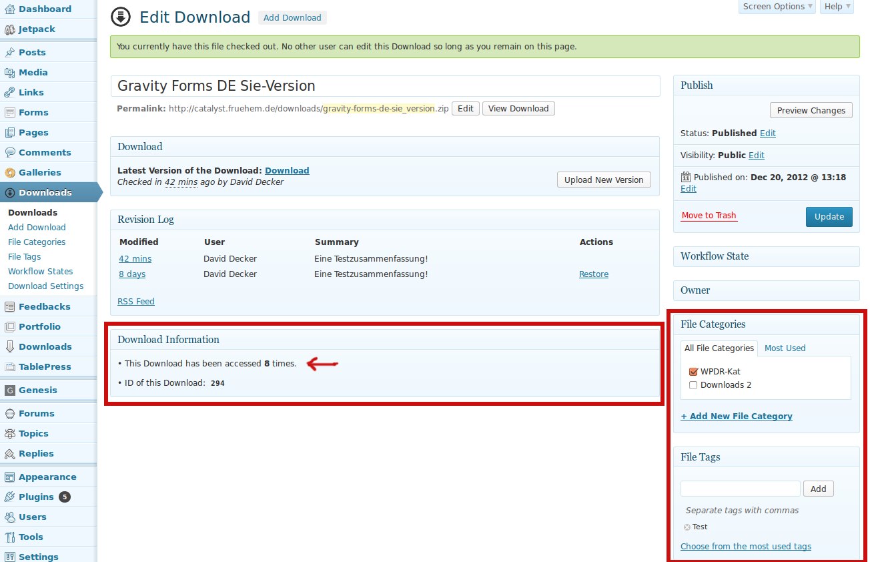Image resolution: width=870 pixels, height=562 pixels.
Task: Click Restore for the 8 days revision
Action: [594, 274]
